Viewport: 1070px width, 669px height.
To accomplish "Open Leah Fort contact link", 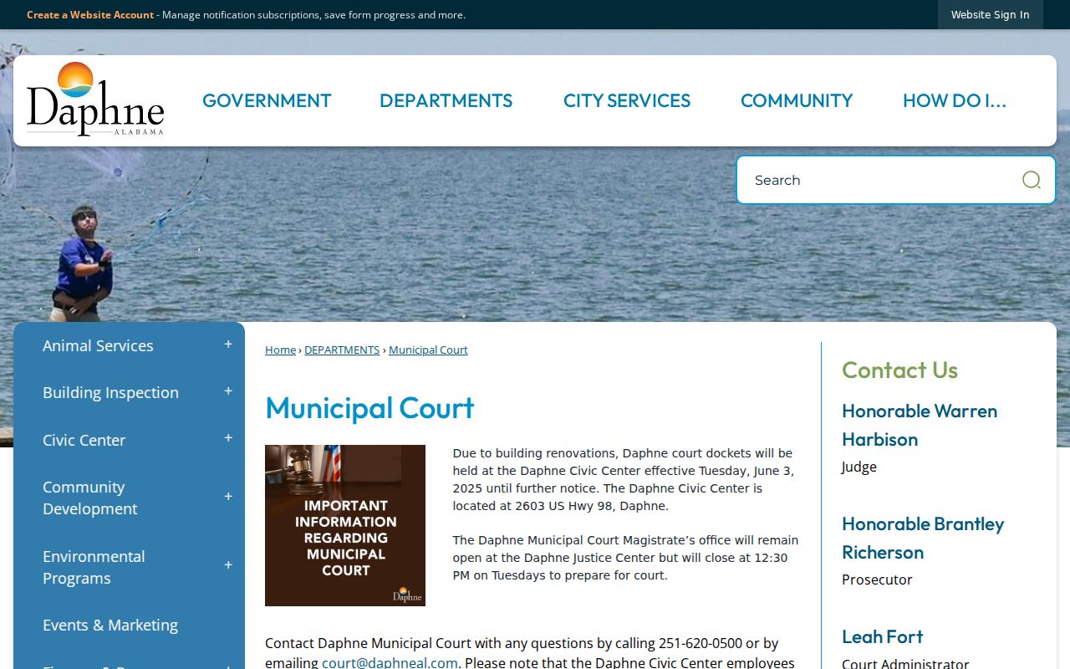I will pos(882,636).
